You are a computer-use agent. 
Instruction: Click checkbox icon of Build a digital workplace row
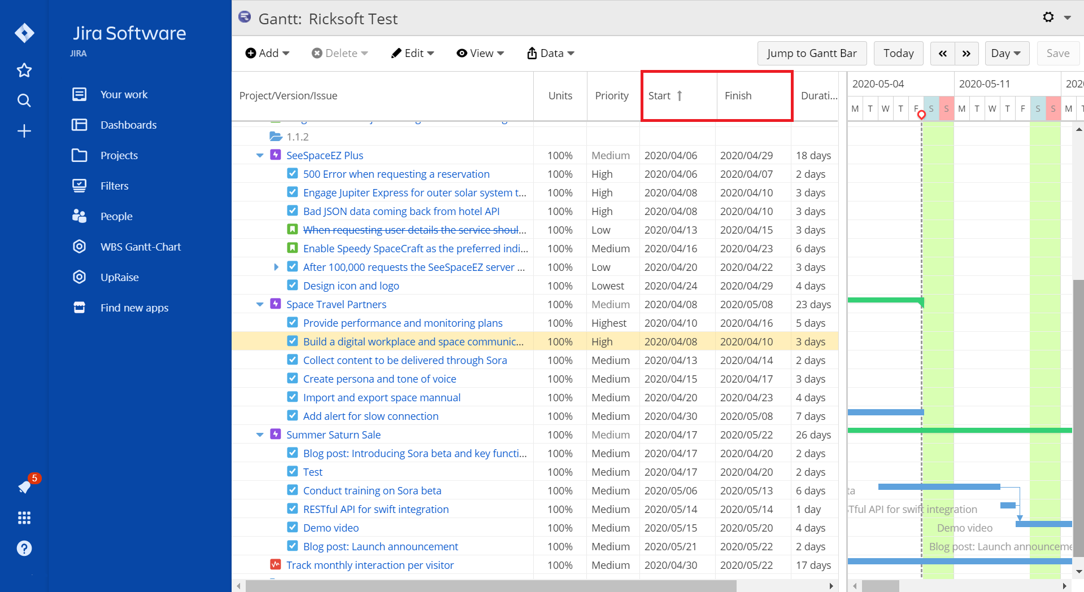coord(293,341)
